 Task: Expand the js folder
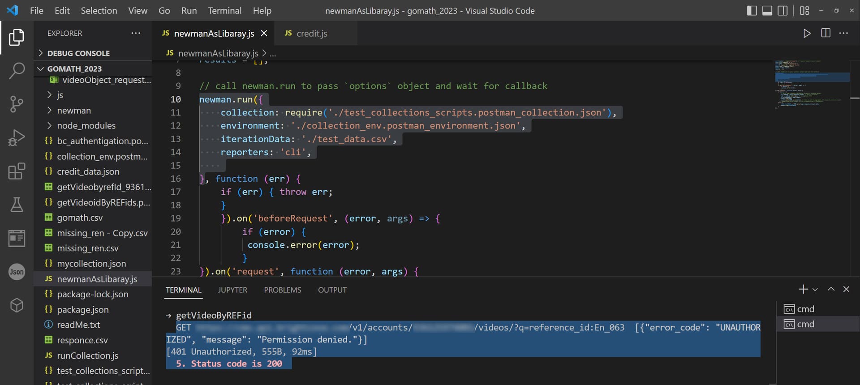coord(93,95)
